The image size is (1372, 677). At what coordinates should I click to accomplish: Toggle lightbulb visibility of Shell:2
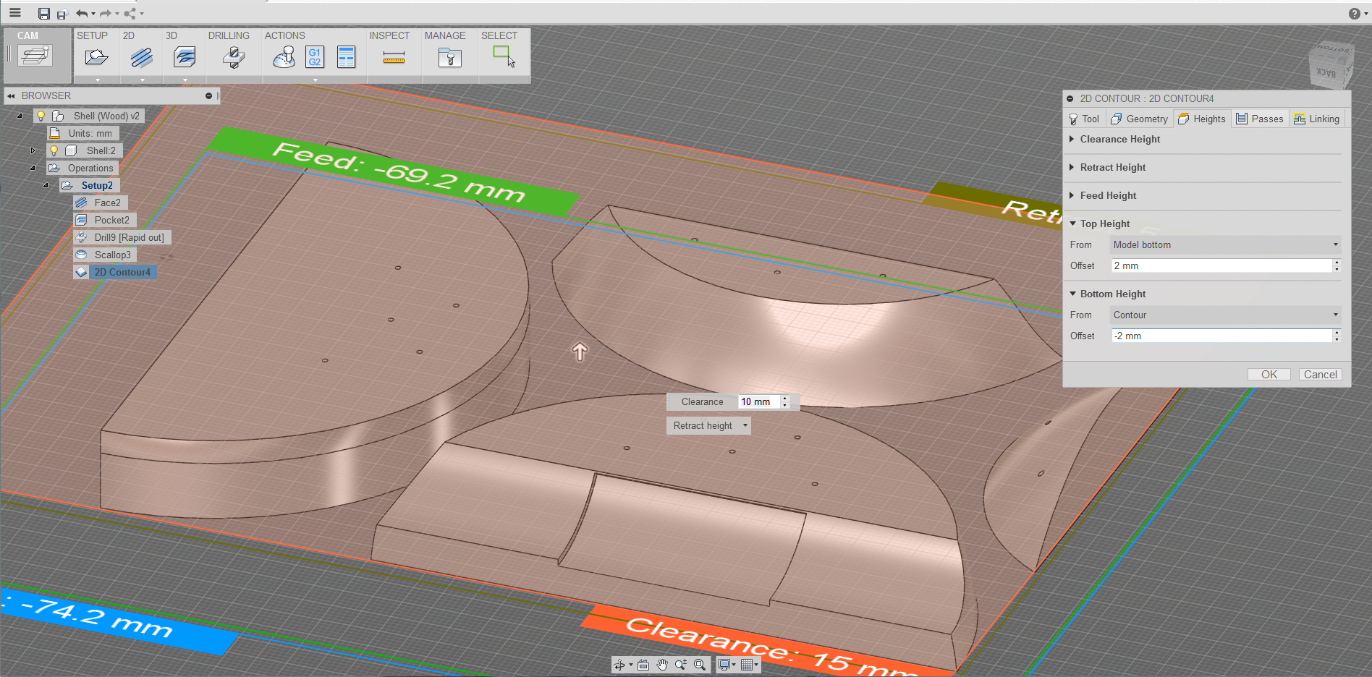click(54, 150)
